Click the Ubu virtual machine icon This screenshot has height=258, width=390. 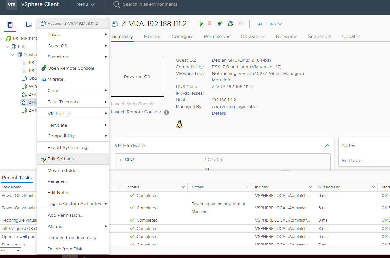tap(24, 78)
